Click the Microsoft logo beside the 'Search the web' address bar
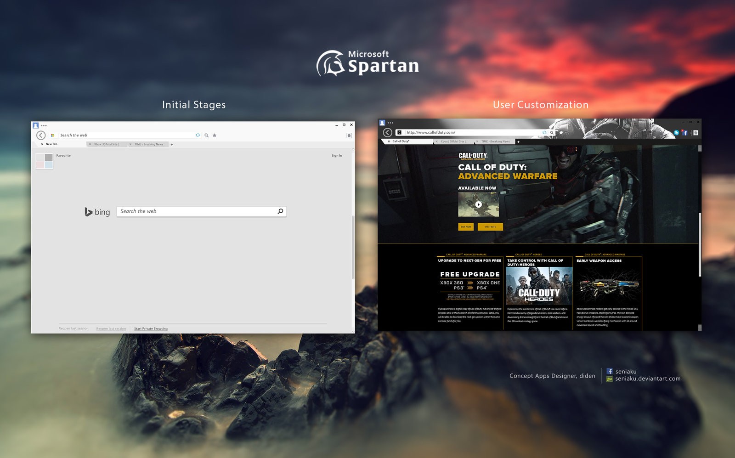Viewport: 735px width, 458px height. pyautogui.click(x=52, y=135)
